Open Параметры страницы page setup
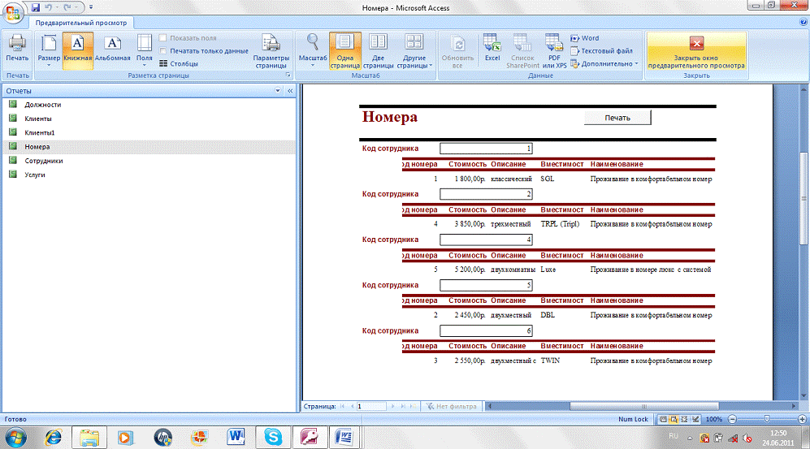810x449 pixels. click(x=271, y=50)
